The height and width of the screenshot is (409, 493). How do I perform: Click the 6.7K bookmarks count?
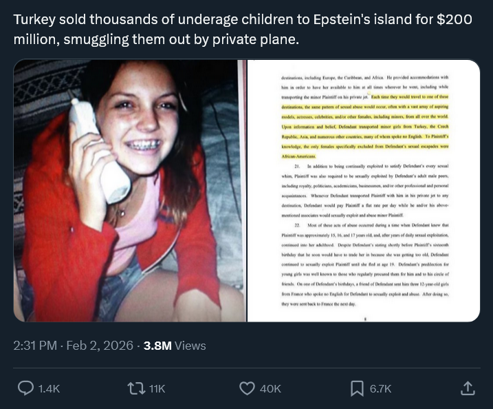pos(380,389)
